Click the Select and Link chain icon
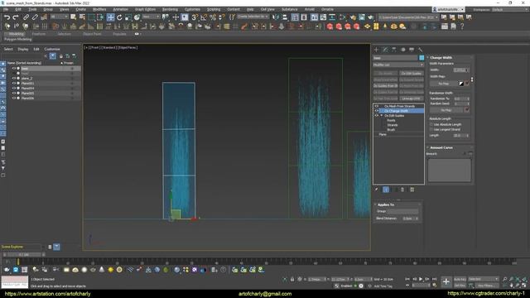The width and height of the screenshot is (530, 298). click(26, 17)
